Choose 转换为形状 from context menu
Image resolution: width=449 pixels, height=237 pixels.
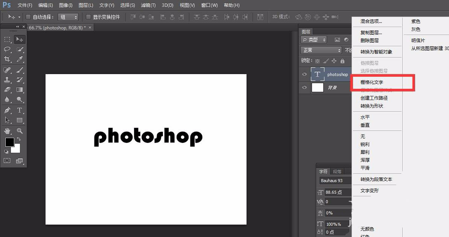[372, 106]
